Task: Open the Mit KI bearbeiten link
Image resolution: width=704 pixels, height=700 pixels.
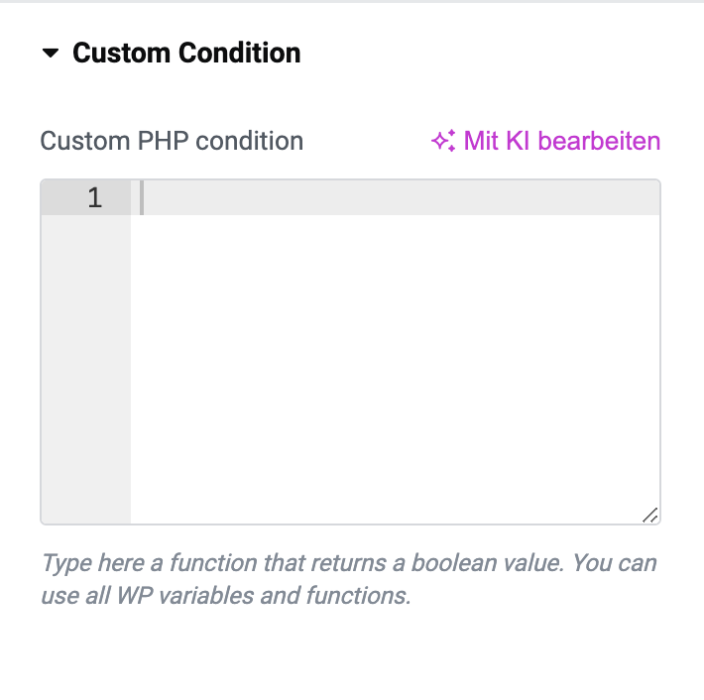Action: tap(545, 141)
